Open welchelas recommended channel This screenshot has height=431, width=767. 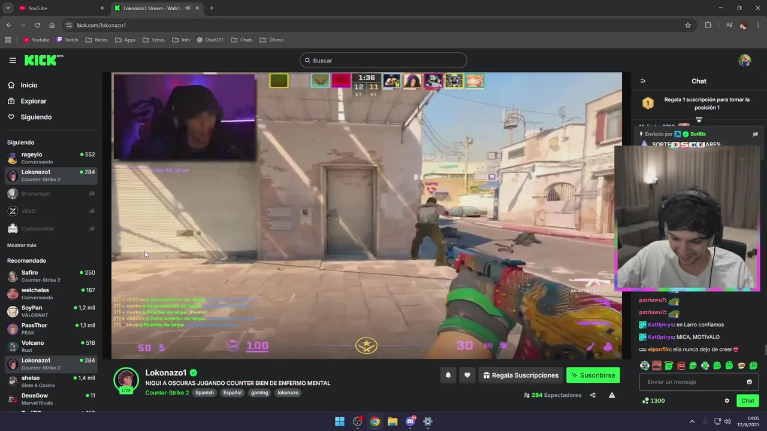tap(50, 293)
